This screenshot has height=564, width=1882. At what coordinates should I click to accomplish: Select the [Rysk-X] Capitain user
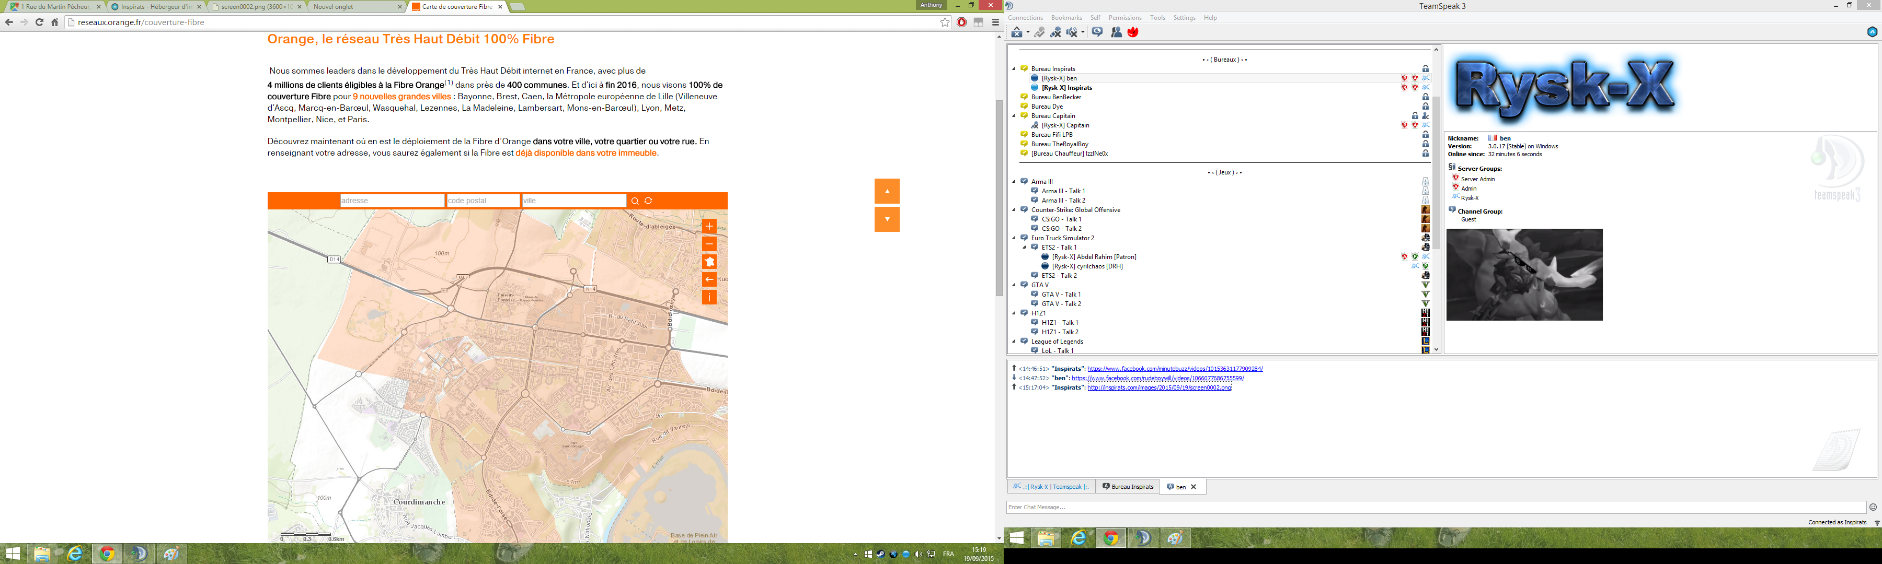click(x=1065, y=125)
